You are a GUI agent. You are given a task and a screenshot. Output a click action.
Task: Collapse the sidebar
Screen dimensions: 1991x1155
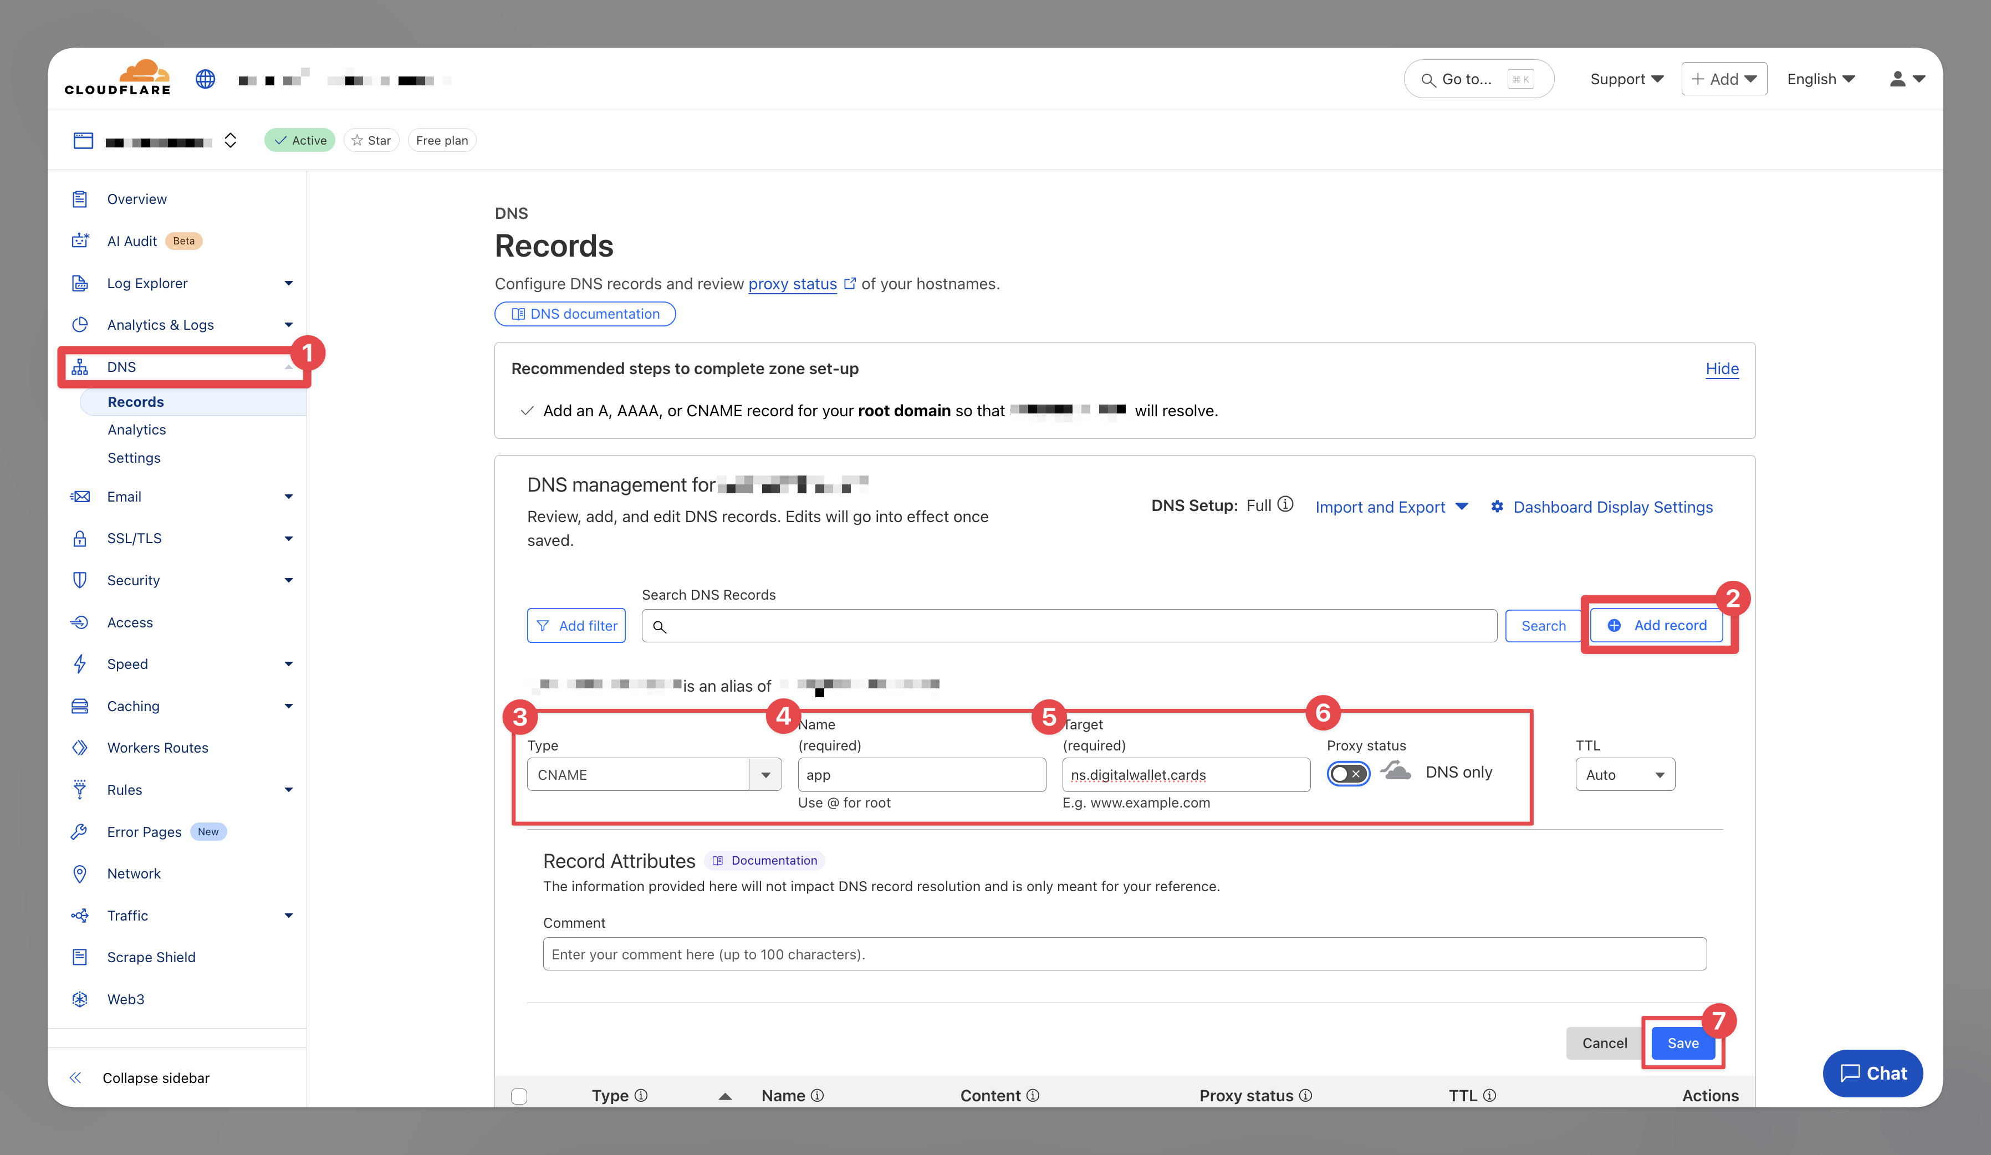pyautogui.click(x=140, y=1079)
